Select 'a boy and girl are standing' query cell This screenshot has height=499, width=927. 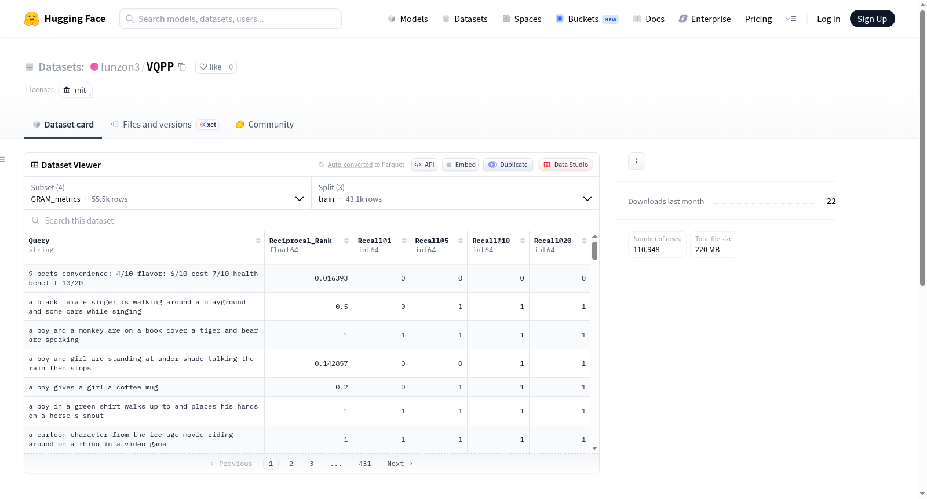[x=144, y=363]
